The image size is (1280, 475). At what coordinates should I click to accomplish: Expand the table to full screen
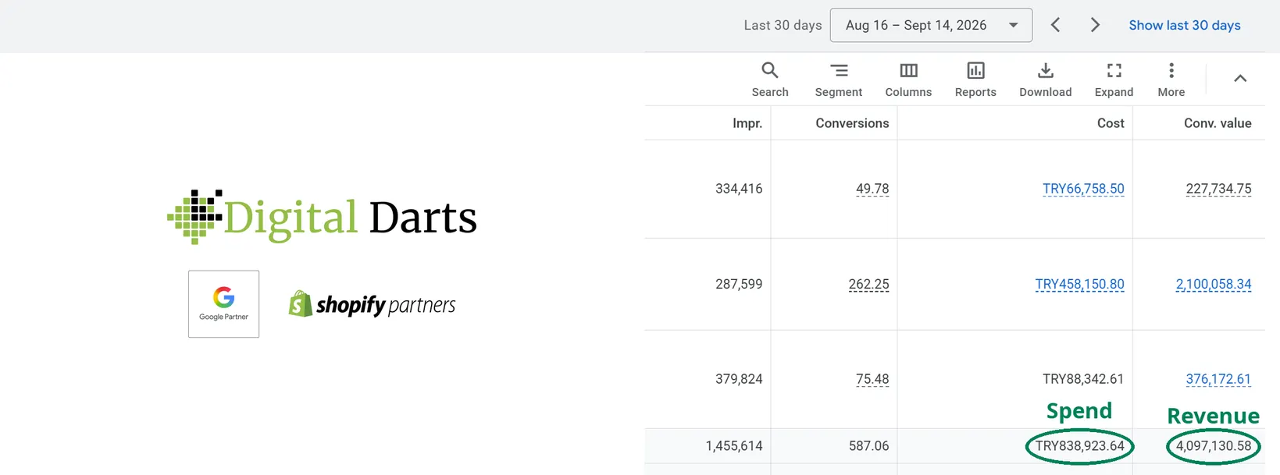pos(1114,80)
